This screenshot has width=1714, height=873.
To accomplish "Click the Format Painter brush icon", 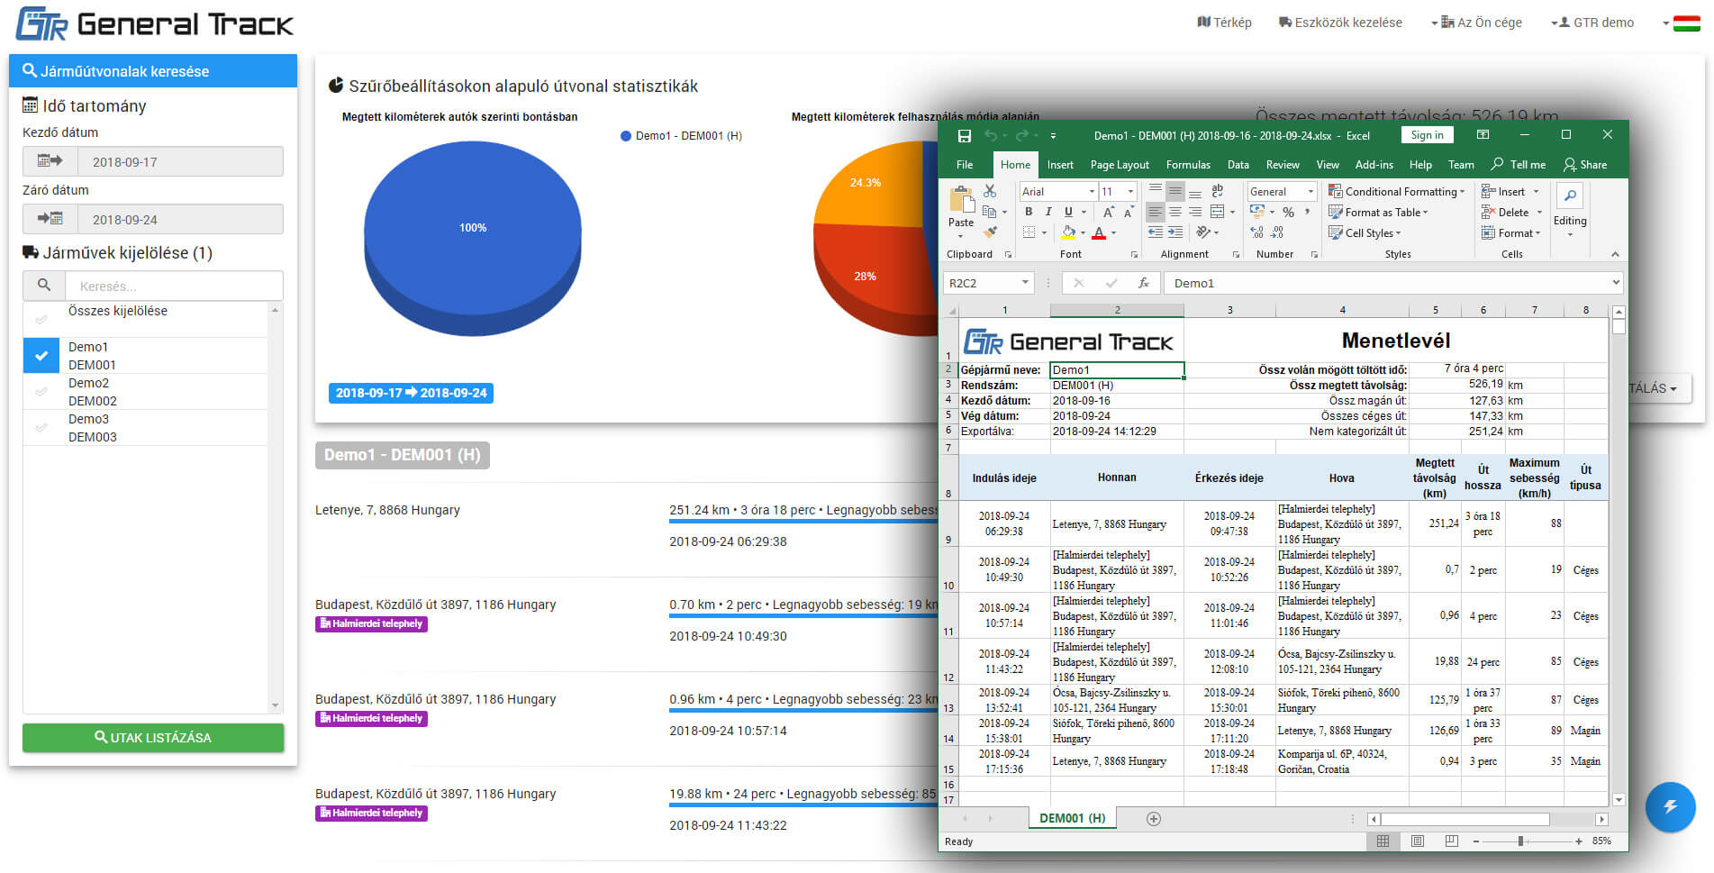I will click(x=990, y=232).
